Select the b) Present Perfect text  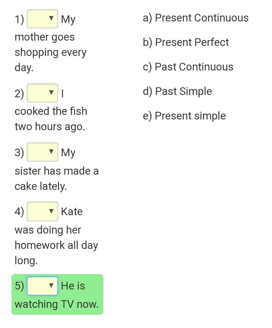(186, 42)
